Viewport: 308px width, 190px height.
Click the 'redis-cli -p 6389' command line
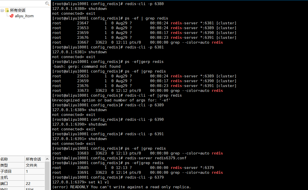pos(108,105)
